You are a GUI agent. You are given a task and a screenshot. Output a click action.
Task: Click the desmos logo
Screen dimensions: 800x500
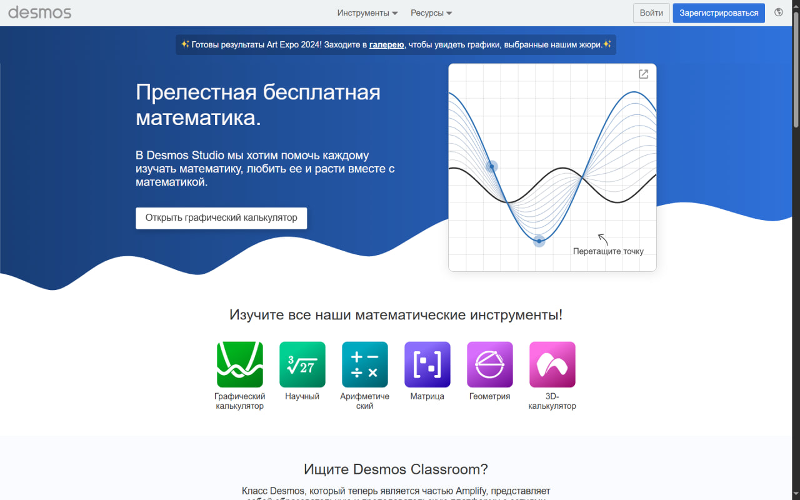[39, 12]
